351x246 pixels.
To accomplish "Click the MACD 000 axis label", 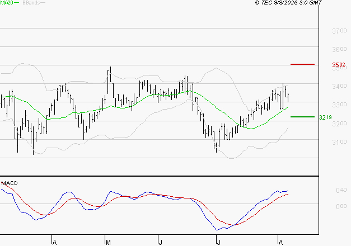I will (341, 206).
